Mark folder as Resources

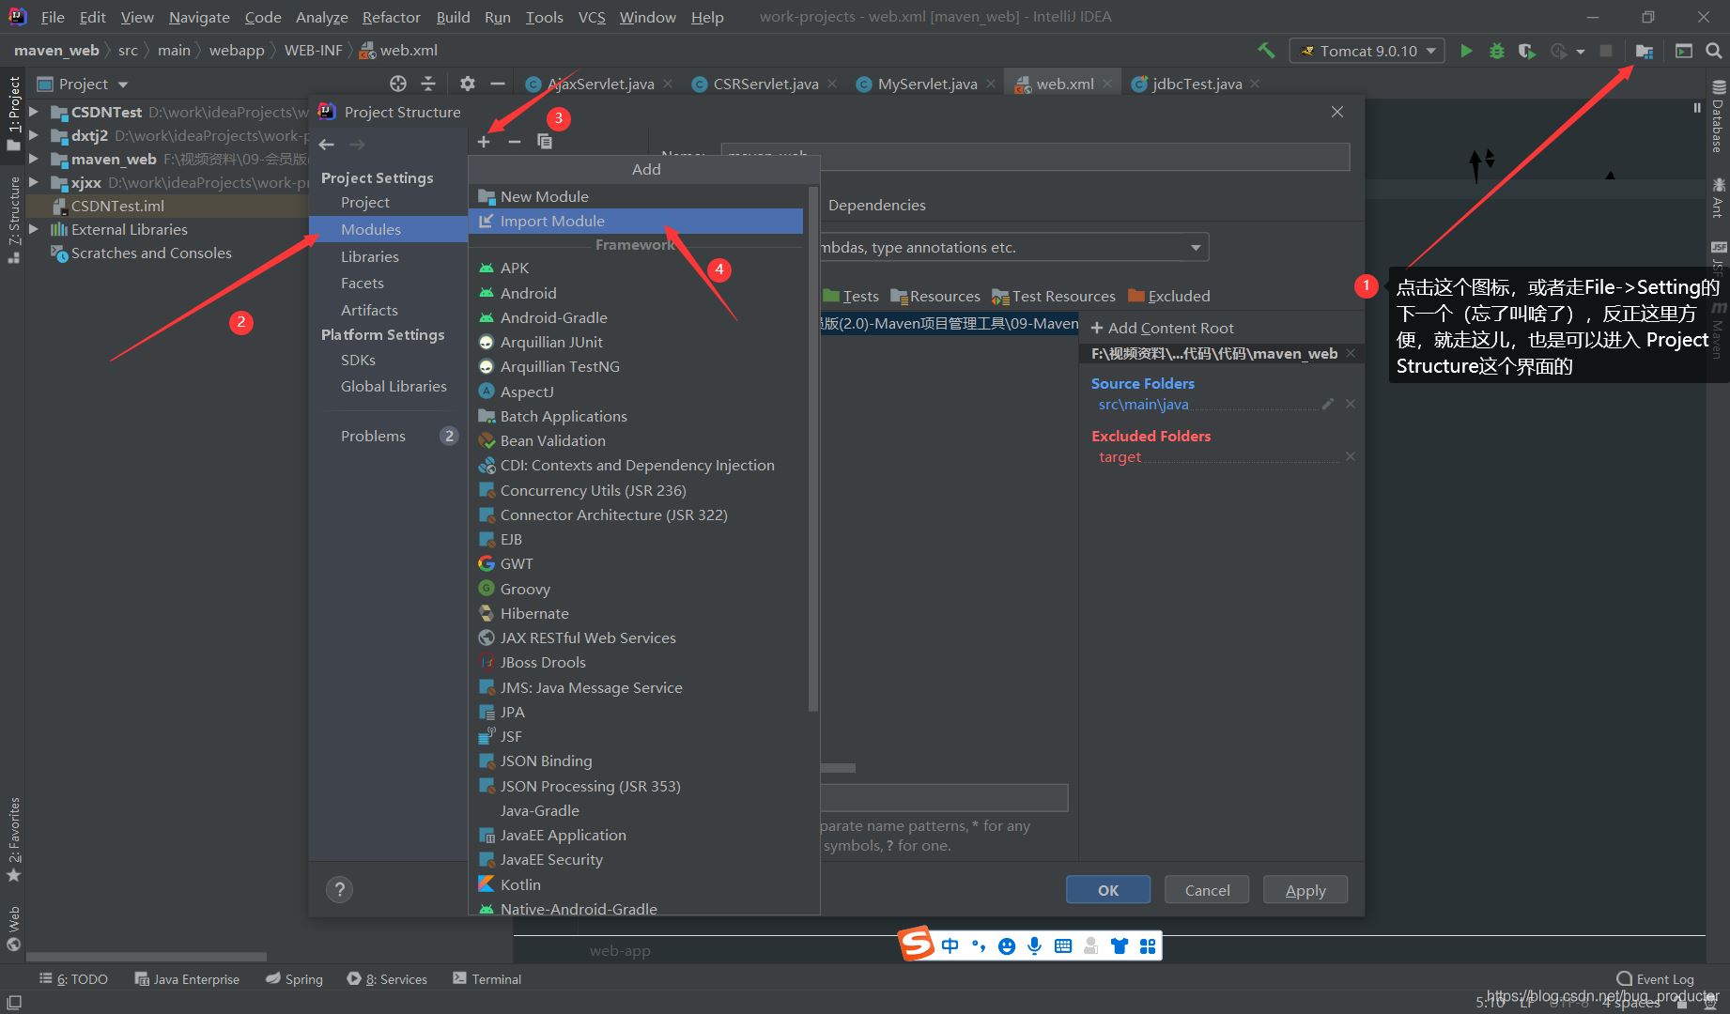(x=935, y=296)
